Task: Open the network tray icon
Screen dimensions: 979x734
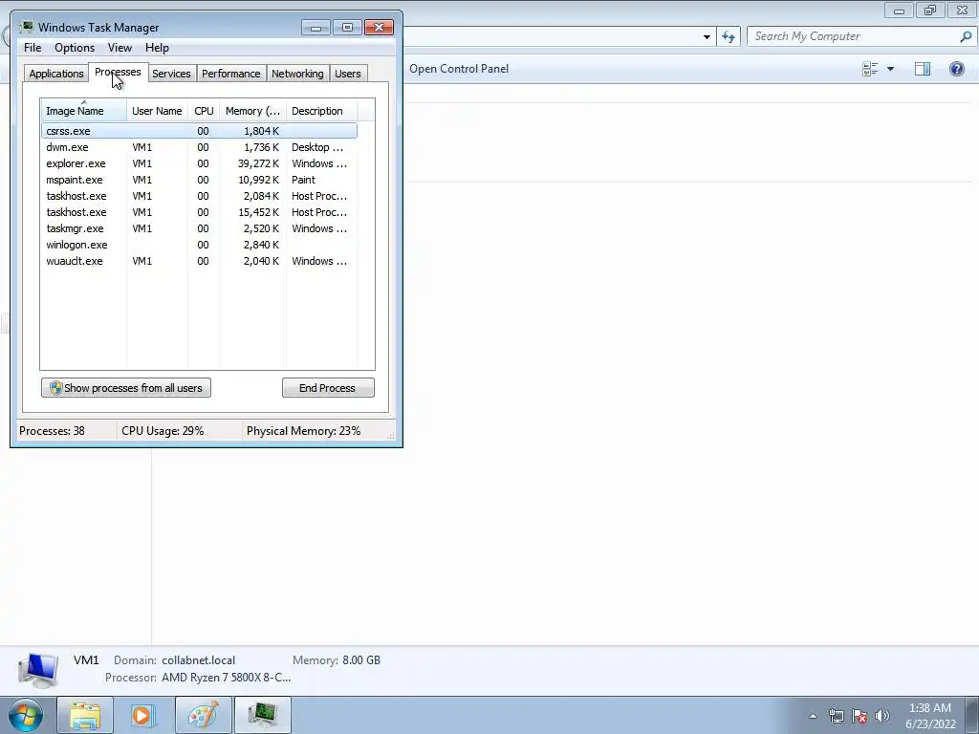Action: coord(836,716)
